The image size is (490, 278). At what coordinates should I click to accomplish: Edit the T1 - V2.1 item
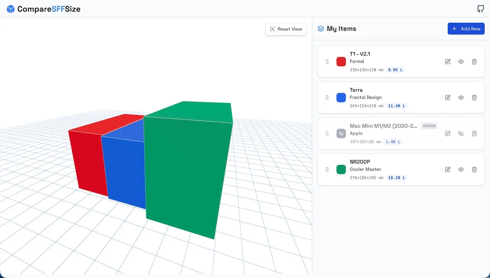pyautogui.click(x=448, y=62)
